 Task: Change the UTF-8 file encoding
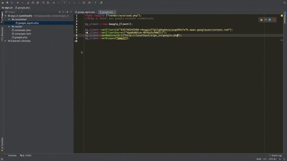(273, 159)
